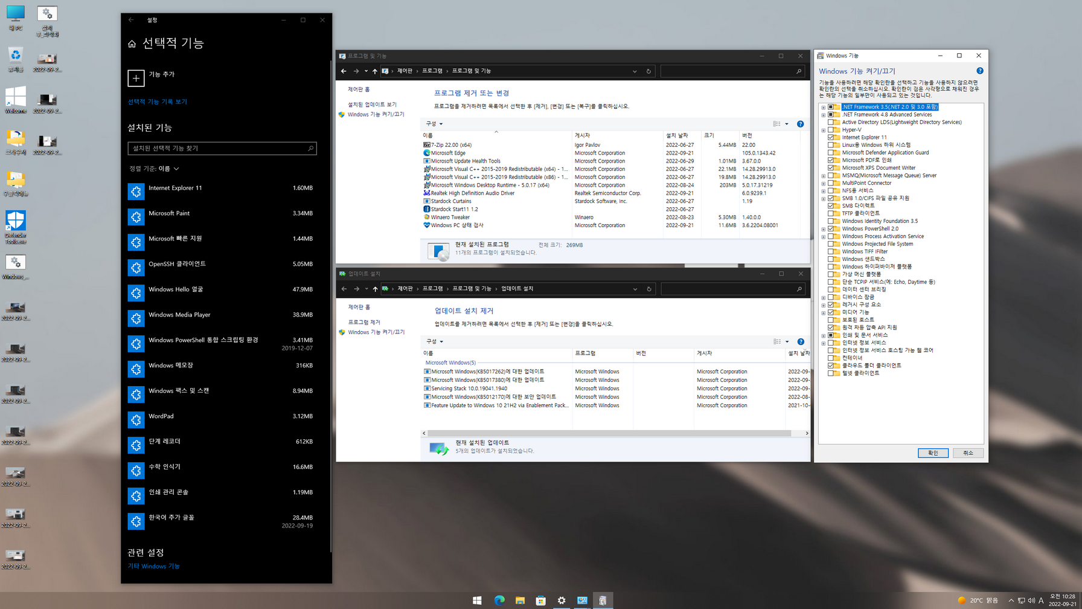Click the 취소 button in Windows 기능 dialog
Viewport: 1082px width, 609px height.
(x=968, y=453)
